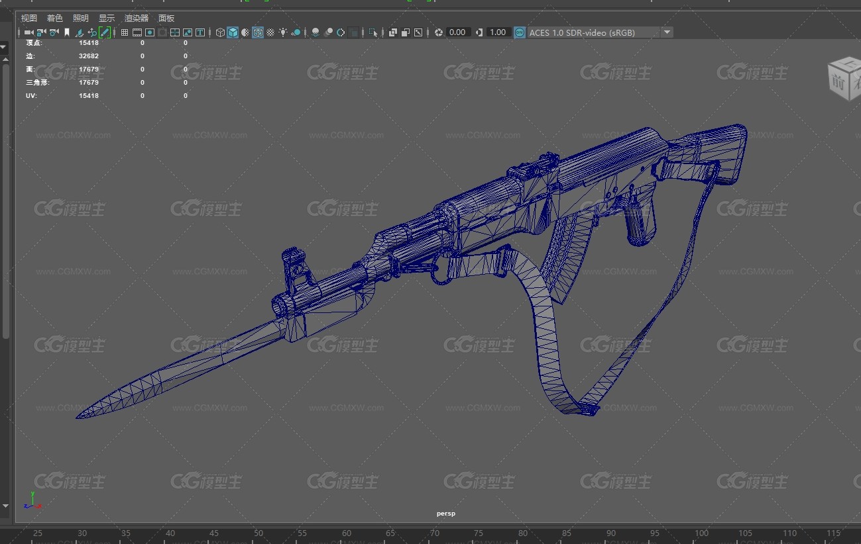This screenshot has width=861, height=544.
Task: Toggle the X-Ray icon
Action: click(x=392, y=32)
